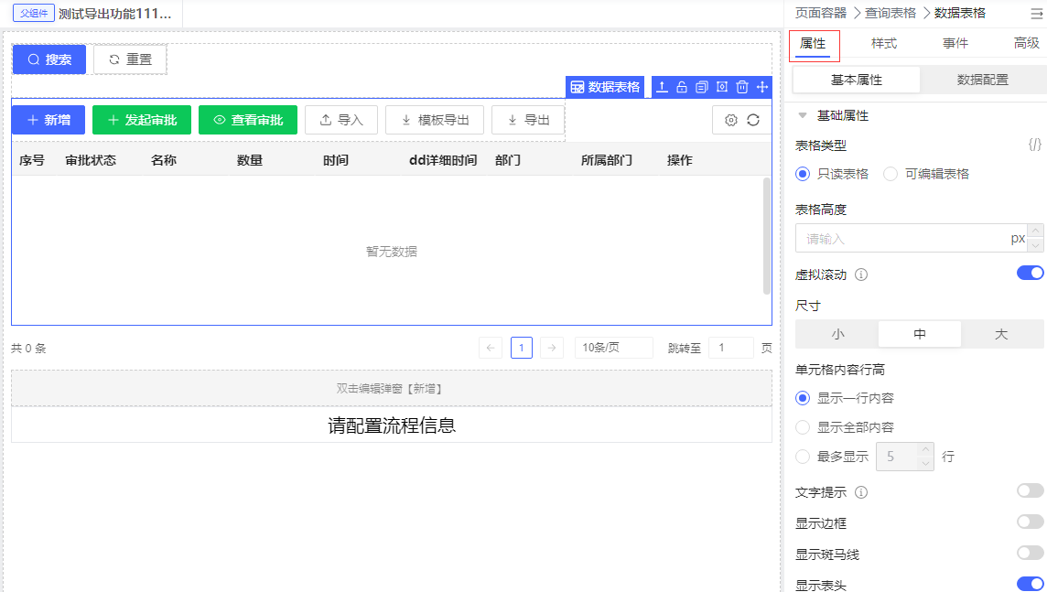Delete the data table with trash icon
This screenshot has height=592, width=1047.
click(x=742, y=87)
